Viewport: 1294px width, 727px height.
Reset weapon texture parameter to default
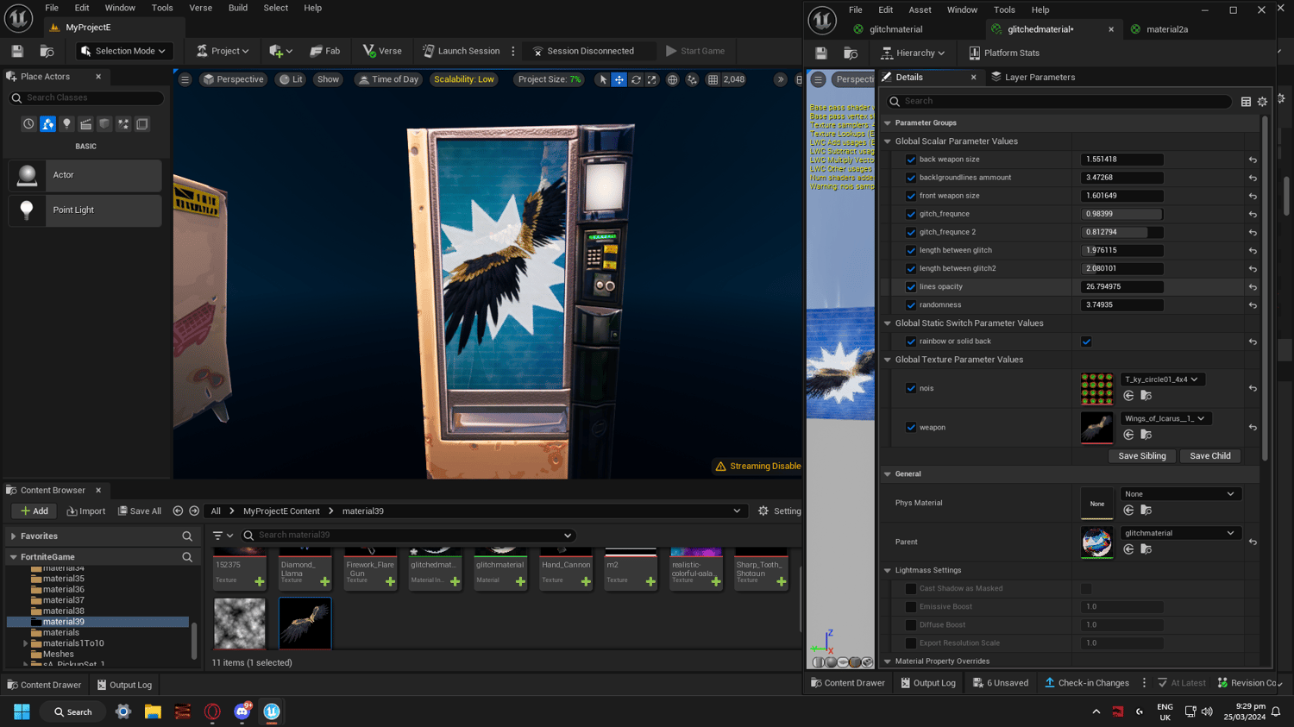coord(1253,428)
